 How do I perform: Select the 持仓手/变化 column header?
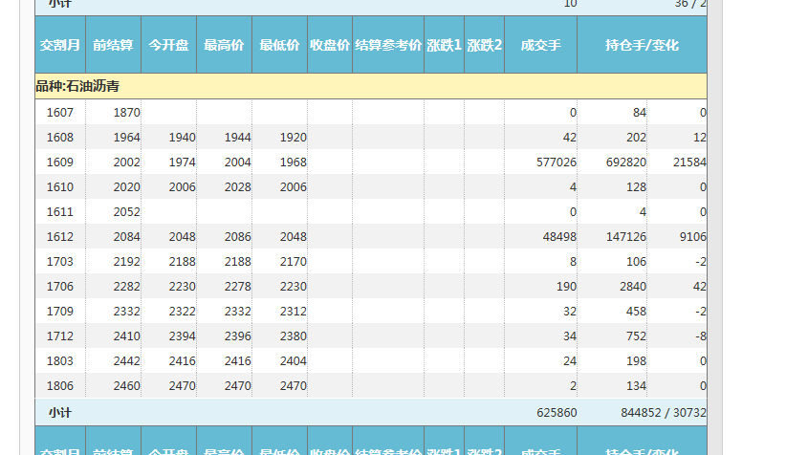click(x=642, y=45)
